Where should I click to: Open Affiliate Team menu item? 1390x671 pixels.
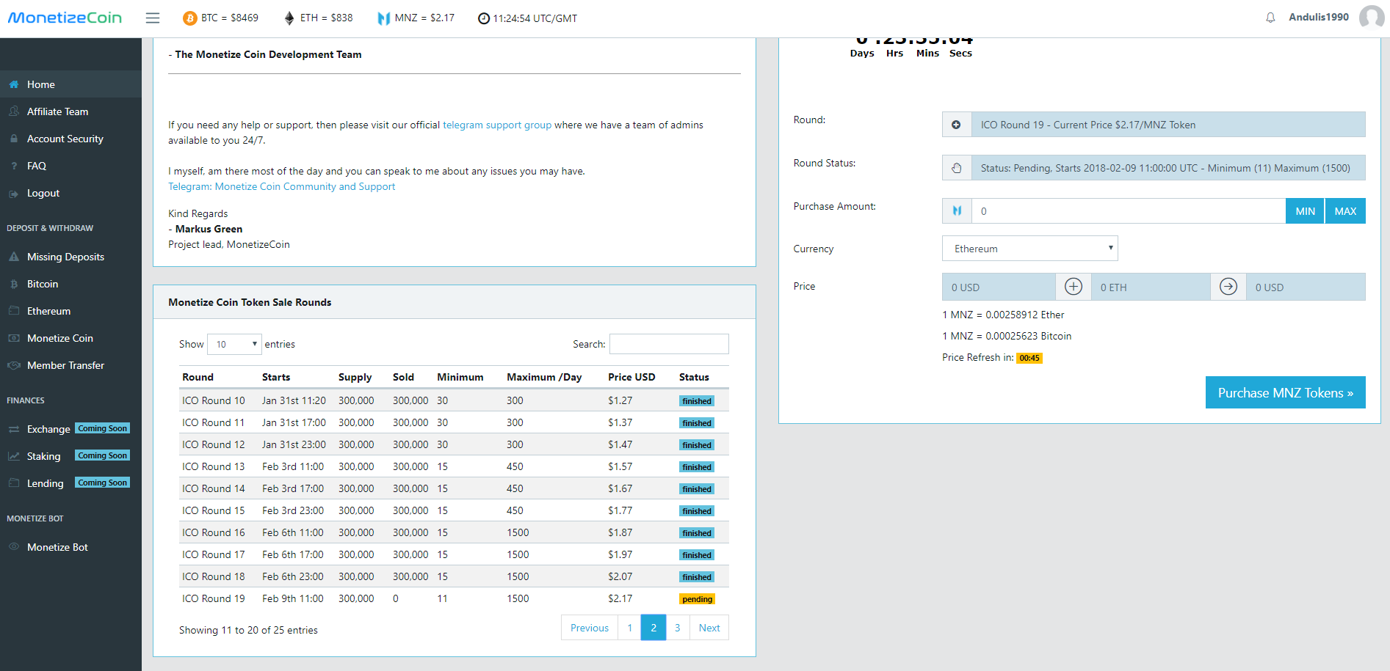point(57,111)
